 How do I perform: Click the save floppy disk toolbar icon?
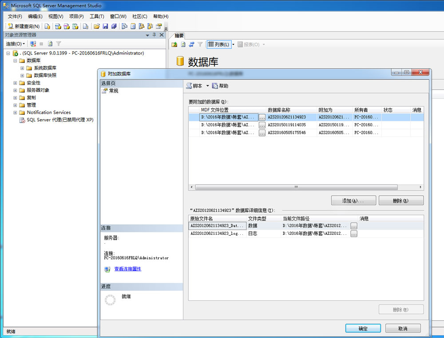pyautogui.click(x=105, y=26)
